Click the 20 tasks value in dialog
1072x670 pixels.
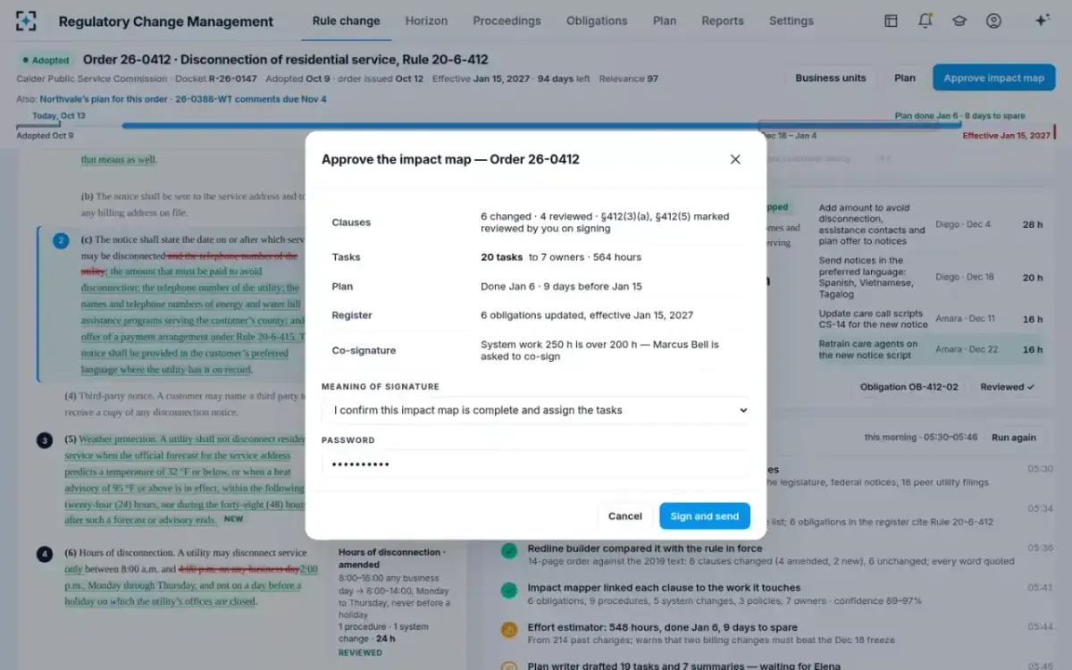[x=502, y=257]
